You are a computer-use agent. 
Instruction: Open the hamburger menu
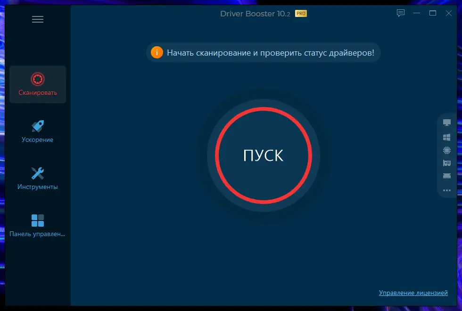(x=38, y=19)
